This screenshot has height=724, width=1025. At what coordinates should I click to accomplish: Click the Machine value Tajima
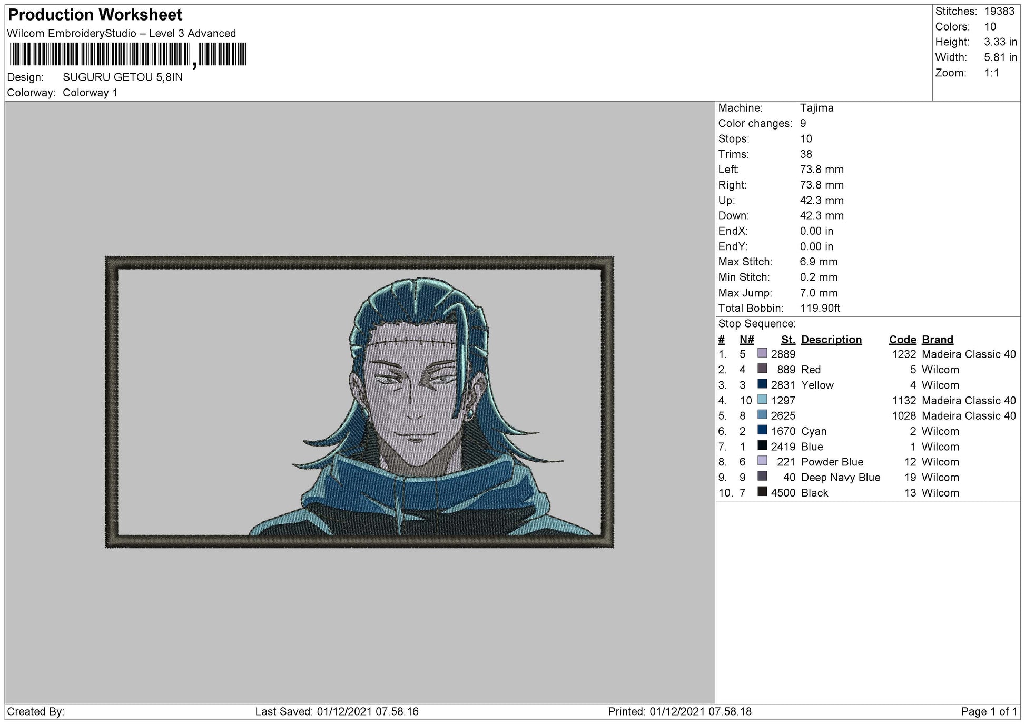[x=816, y=108]
